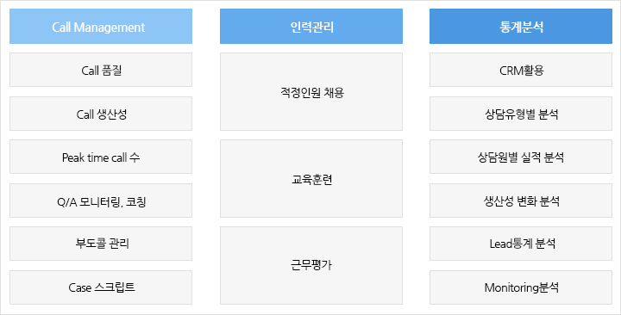
Task: Click the Monitoring분석 box
Action: click(x=521, y=287)
